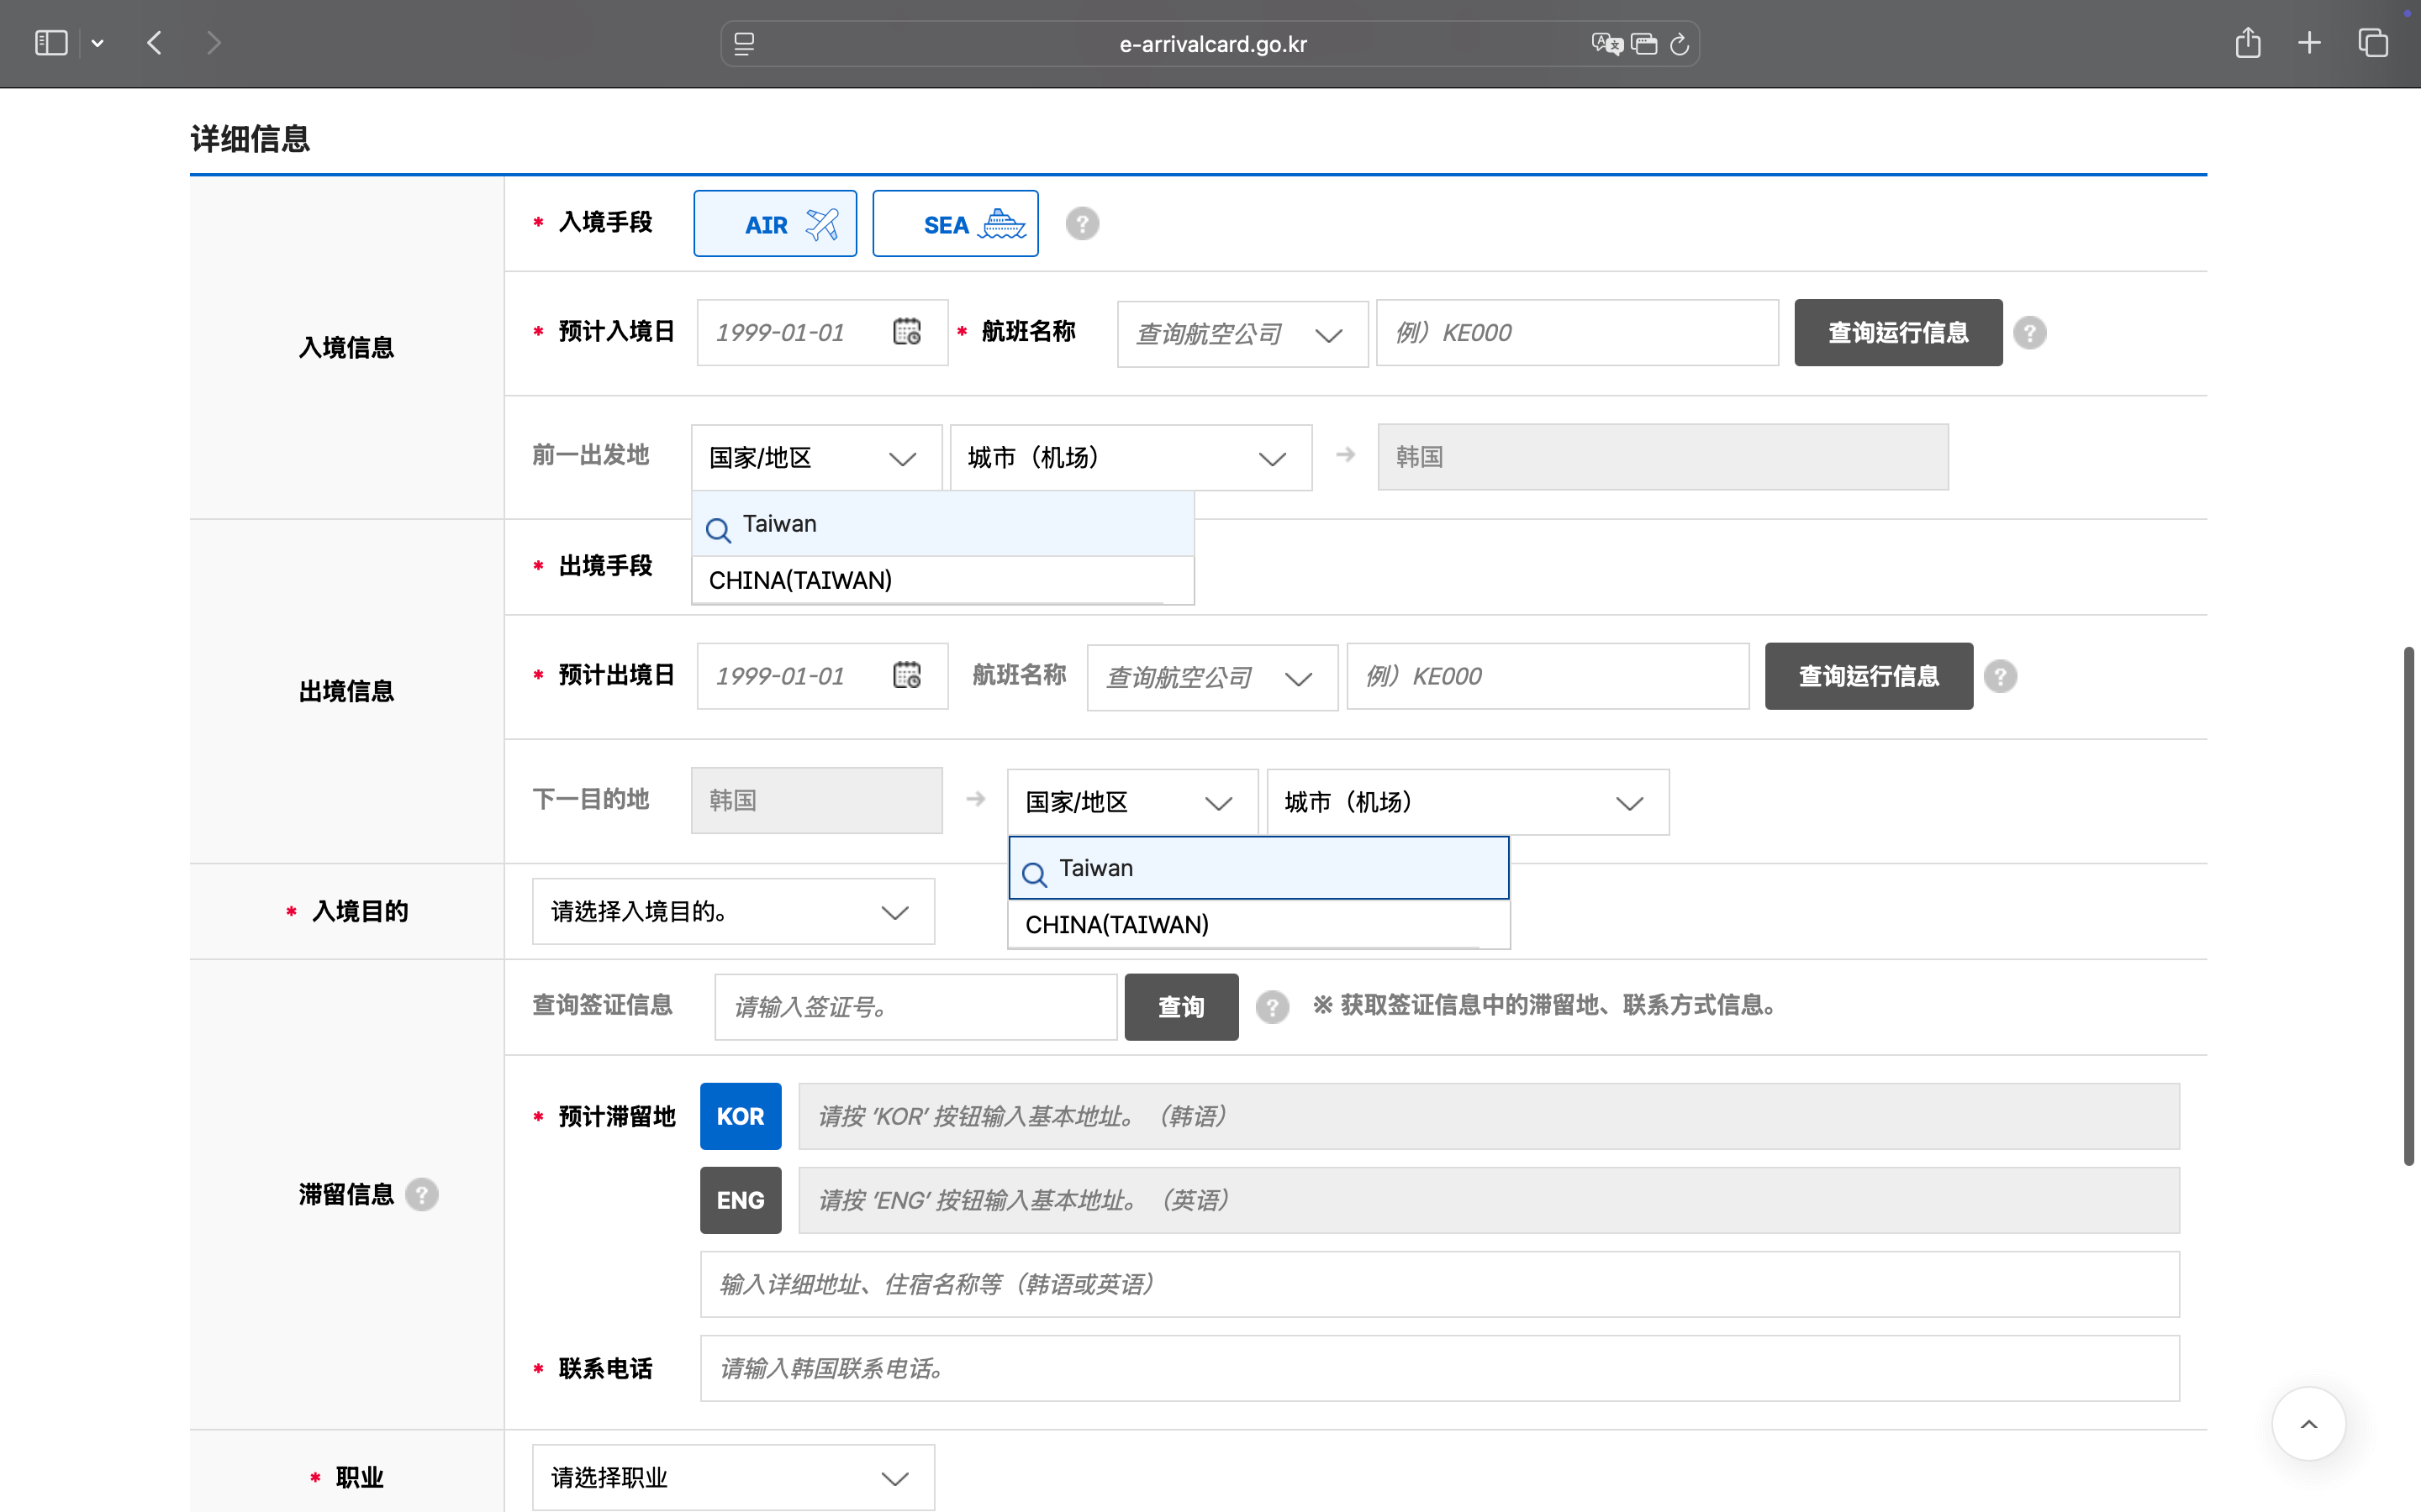2421x1512 pixels.
Task: Click the help icon beside 滞留信息 label
Action: click(423, 1194)
